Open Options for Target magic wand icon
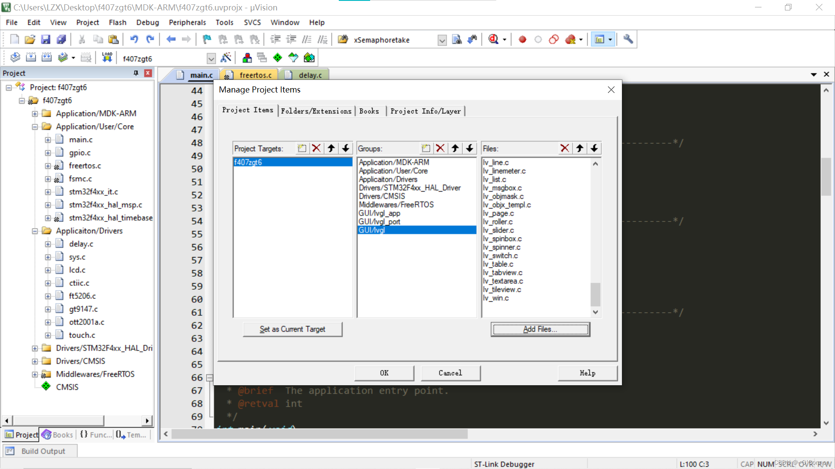 (226, 58)
